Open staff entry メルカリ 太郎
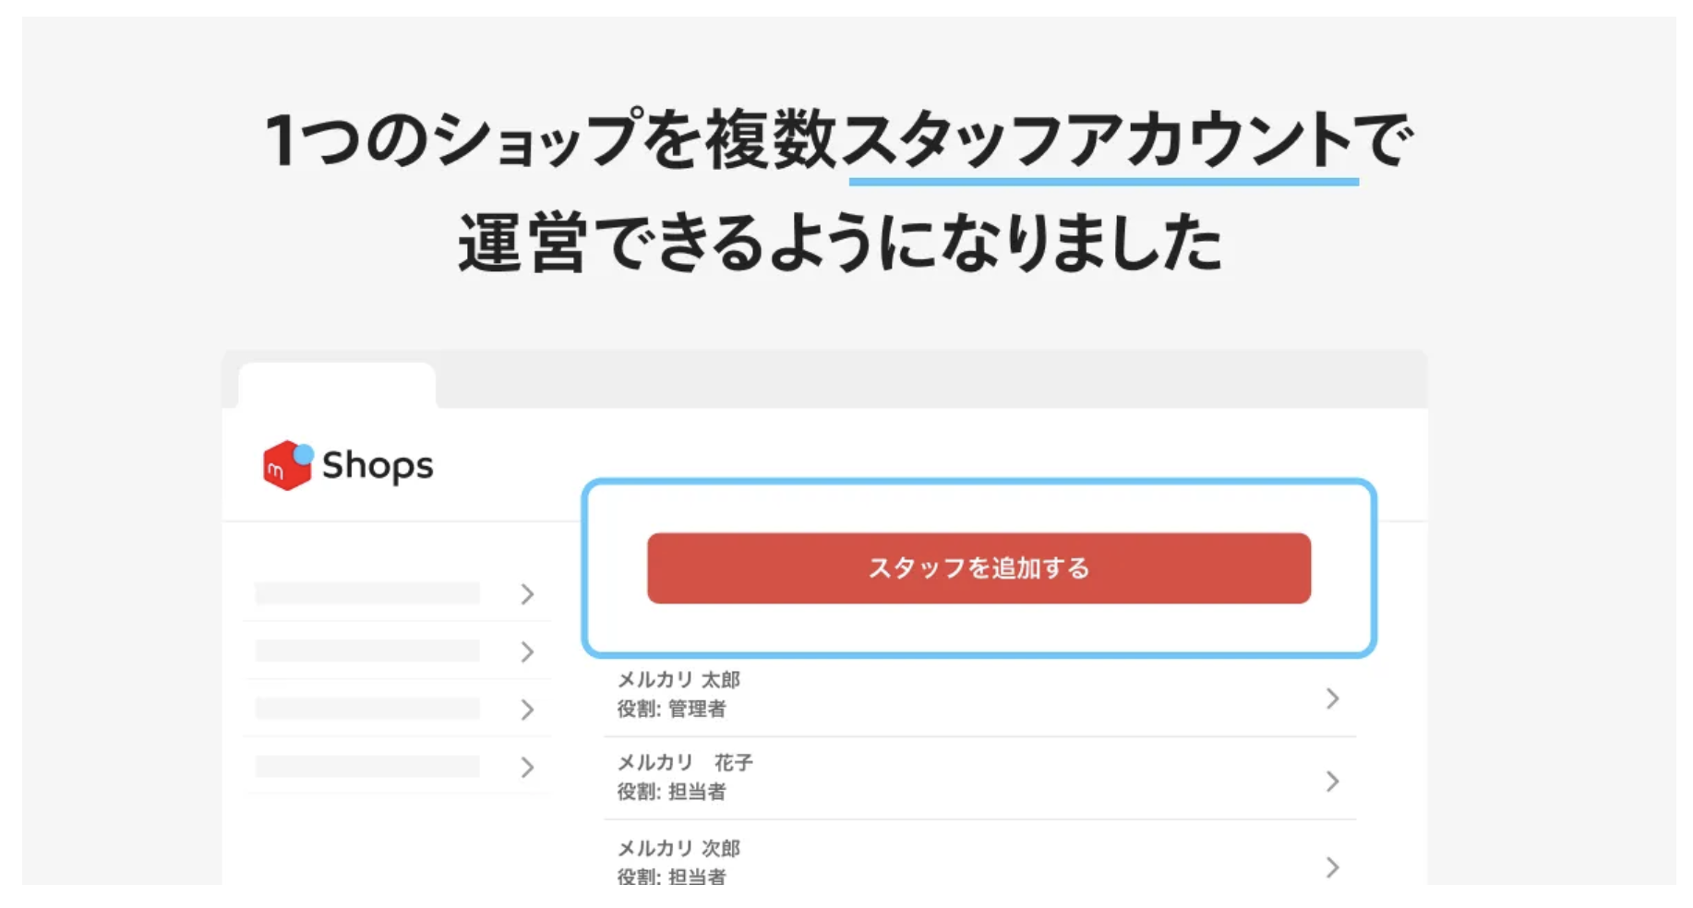The height and width of the screenshot is (908, 1693). pyautogui.click(x=979, y=697)
